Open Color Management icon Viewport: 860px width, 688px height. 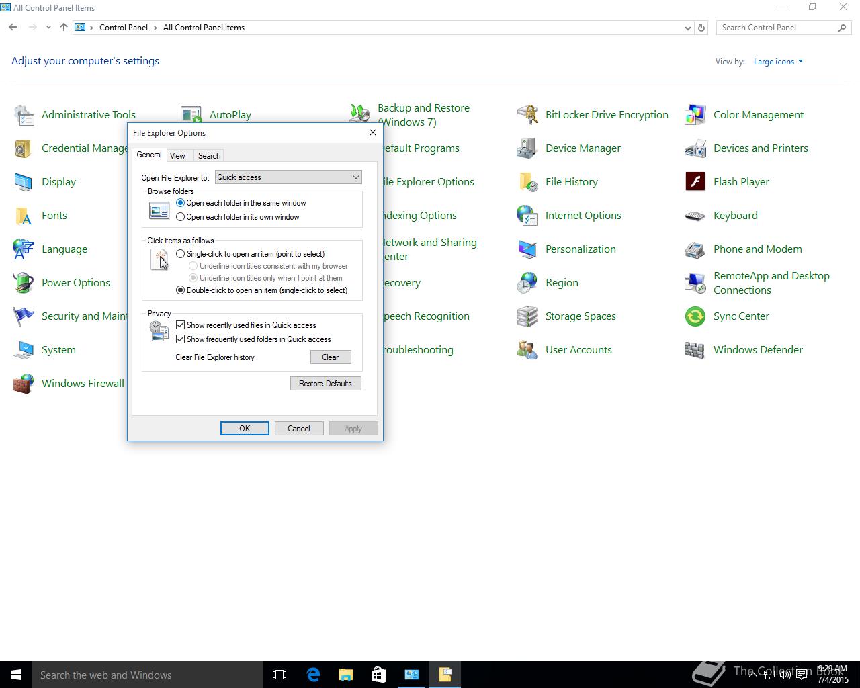click(x=695, y=115)
